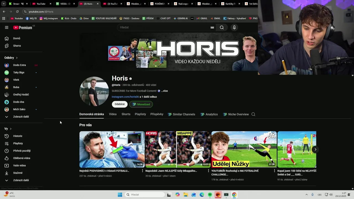This screenshot has height=199, width=354.
Task: Switch to POKÉMON browser tab
Action: tap(160, 4)
